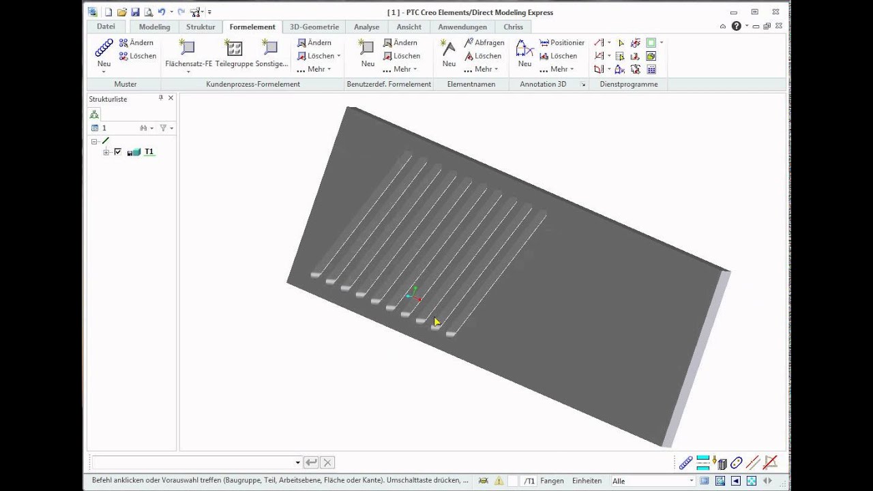Select the T1 part in structure tree
The height and width of the screenshot is (491, 873).
click(x=149, y=151)
